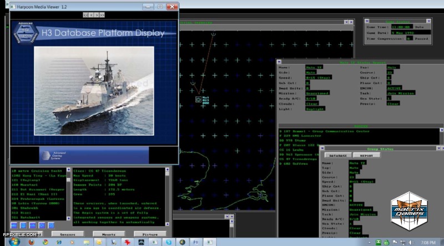Open the Sensors view
This screenshot has height=246, width=444.
(x=67, y=234)
